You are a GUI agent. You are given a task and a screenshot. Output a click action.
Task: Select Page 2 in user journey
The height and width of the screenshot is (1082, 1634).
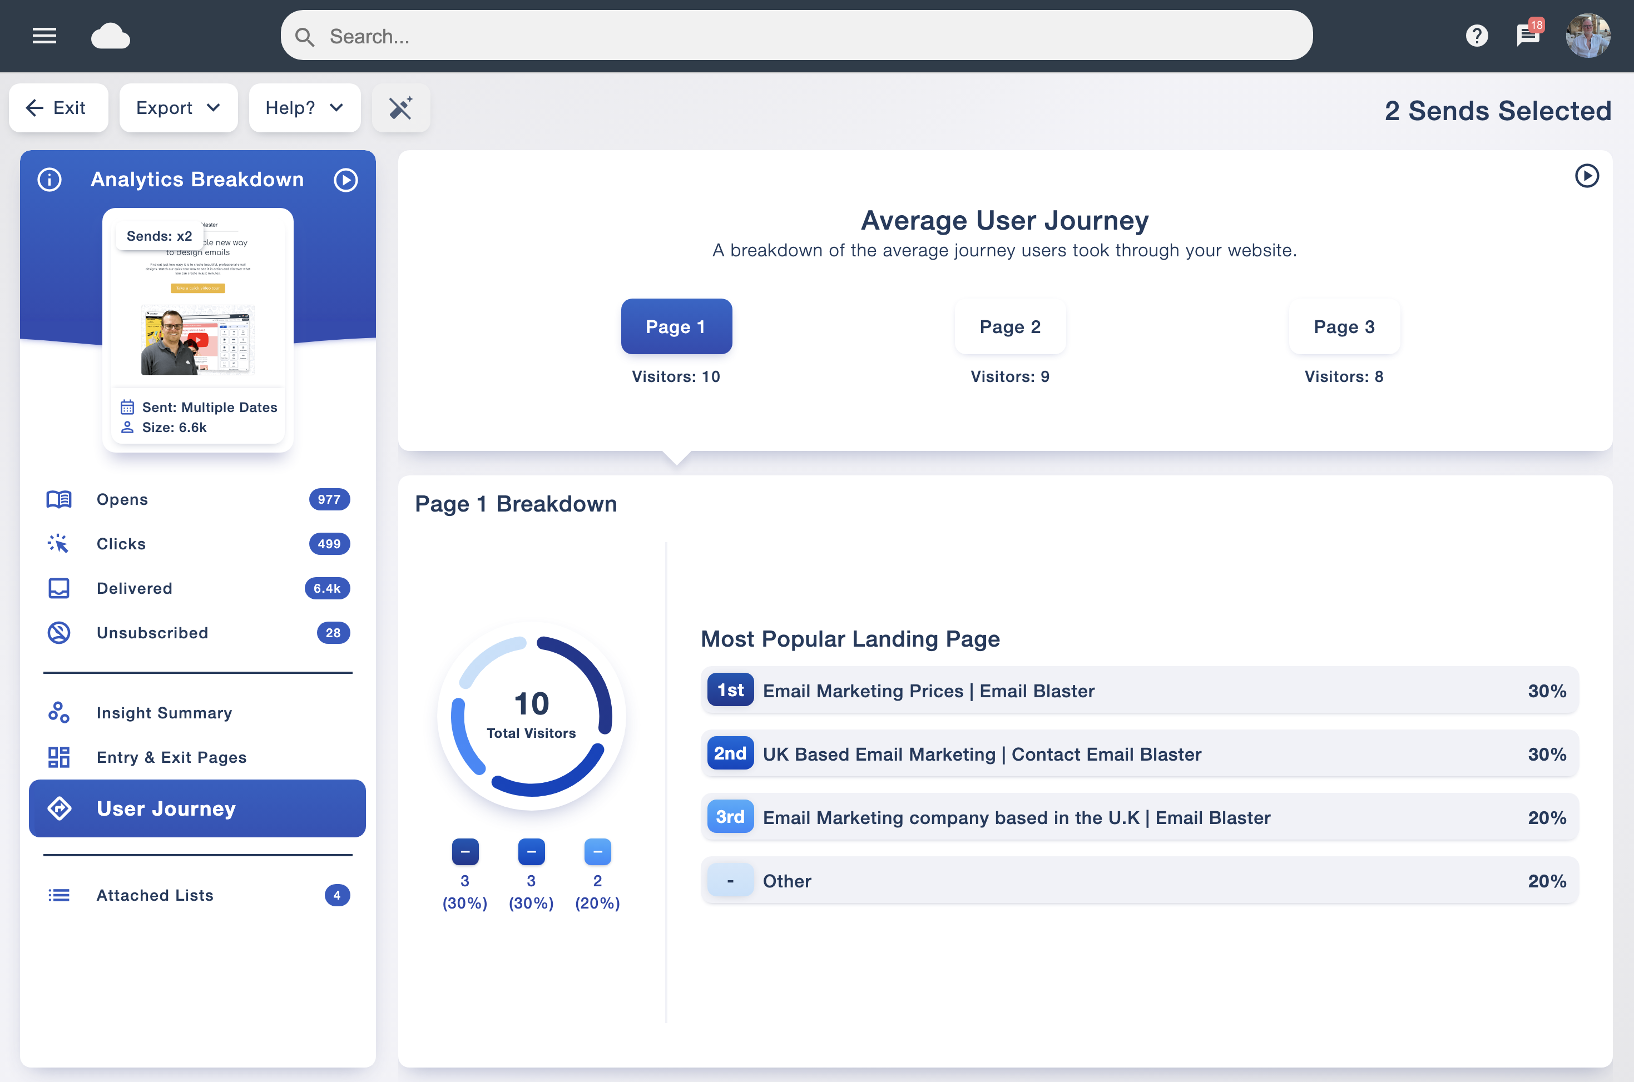[1010, 326]
